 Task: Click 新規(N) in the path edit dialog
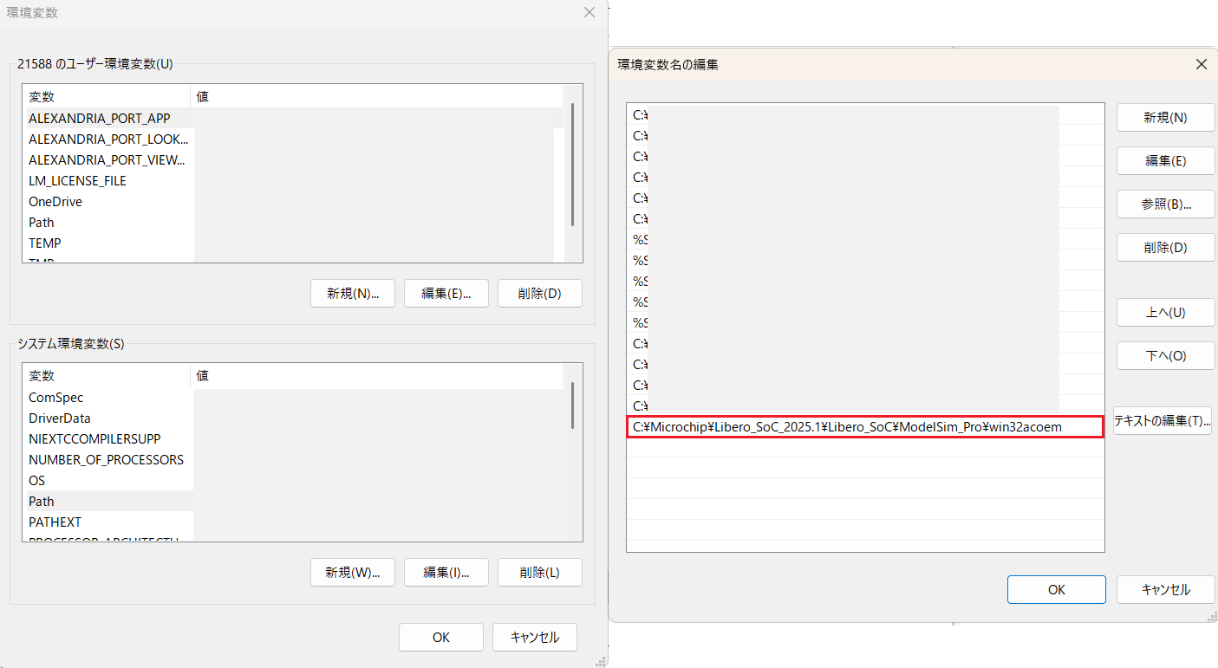click(x=1165, y=118)
